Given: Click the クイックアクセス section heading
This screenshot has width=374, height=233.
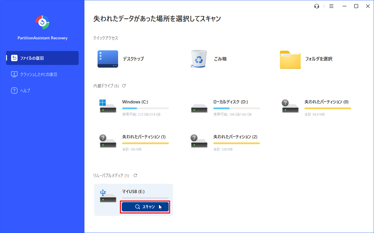Looking at the screenshot, I should click(105, 38).
